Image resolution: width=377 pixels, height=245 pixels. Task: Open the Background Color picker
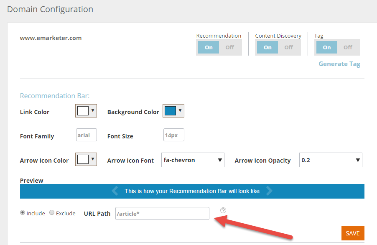[173, 111]
